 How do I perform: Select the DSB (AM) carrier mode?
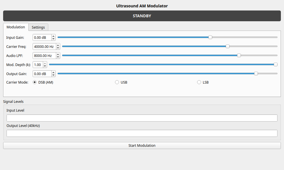(34, 82)
